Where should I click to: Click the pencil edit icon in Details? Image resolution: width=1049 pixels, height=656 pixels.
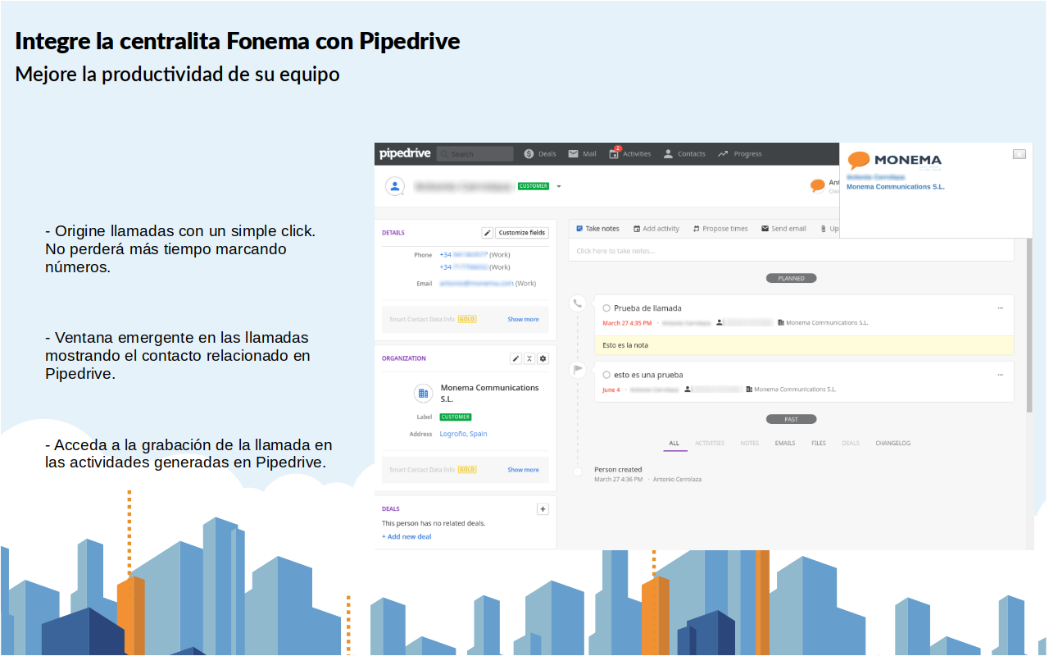coord(487,233)
